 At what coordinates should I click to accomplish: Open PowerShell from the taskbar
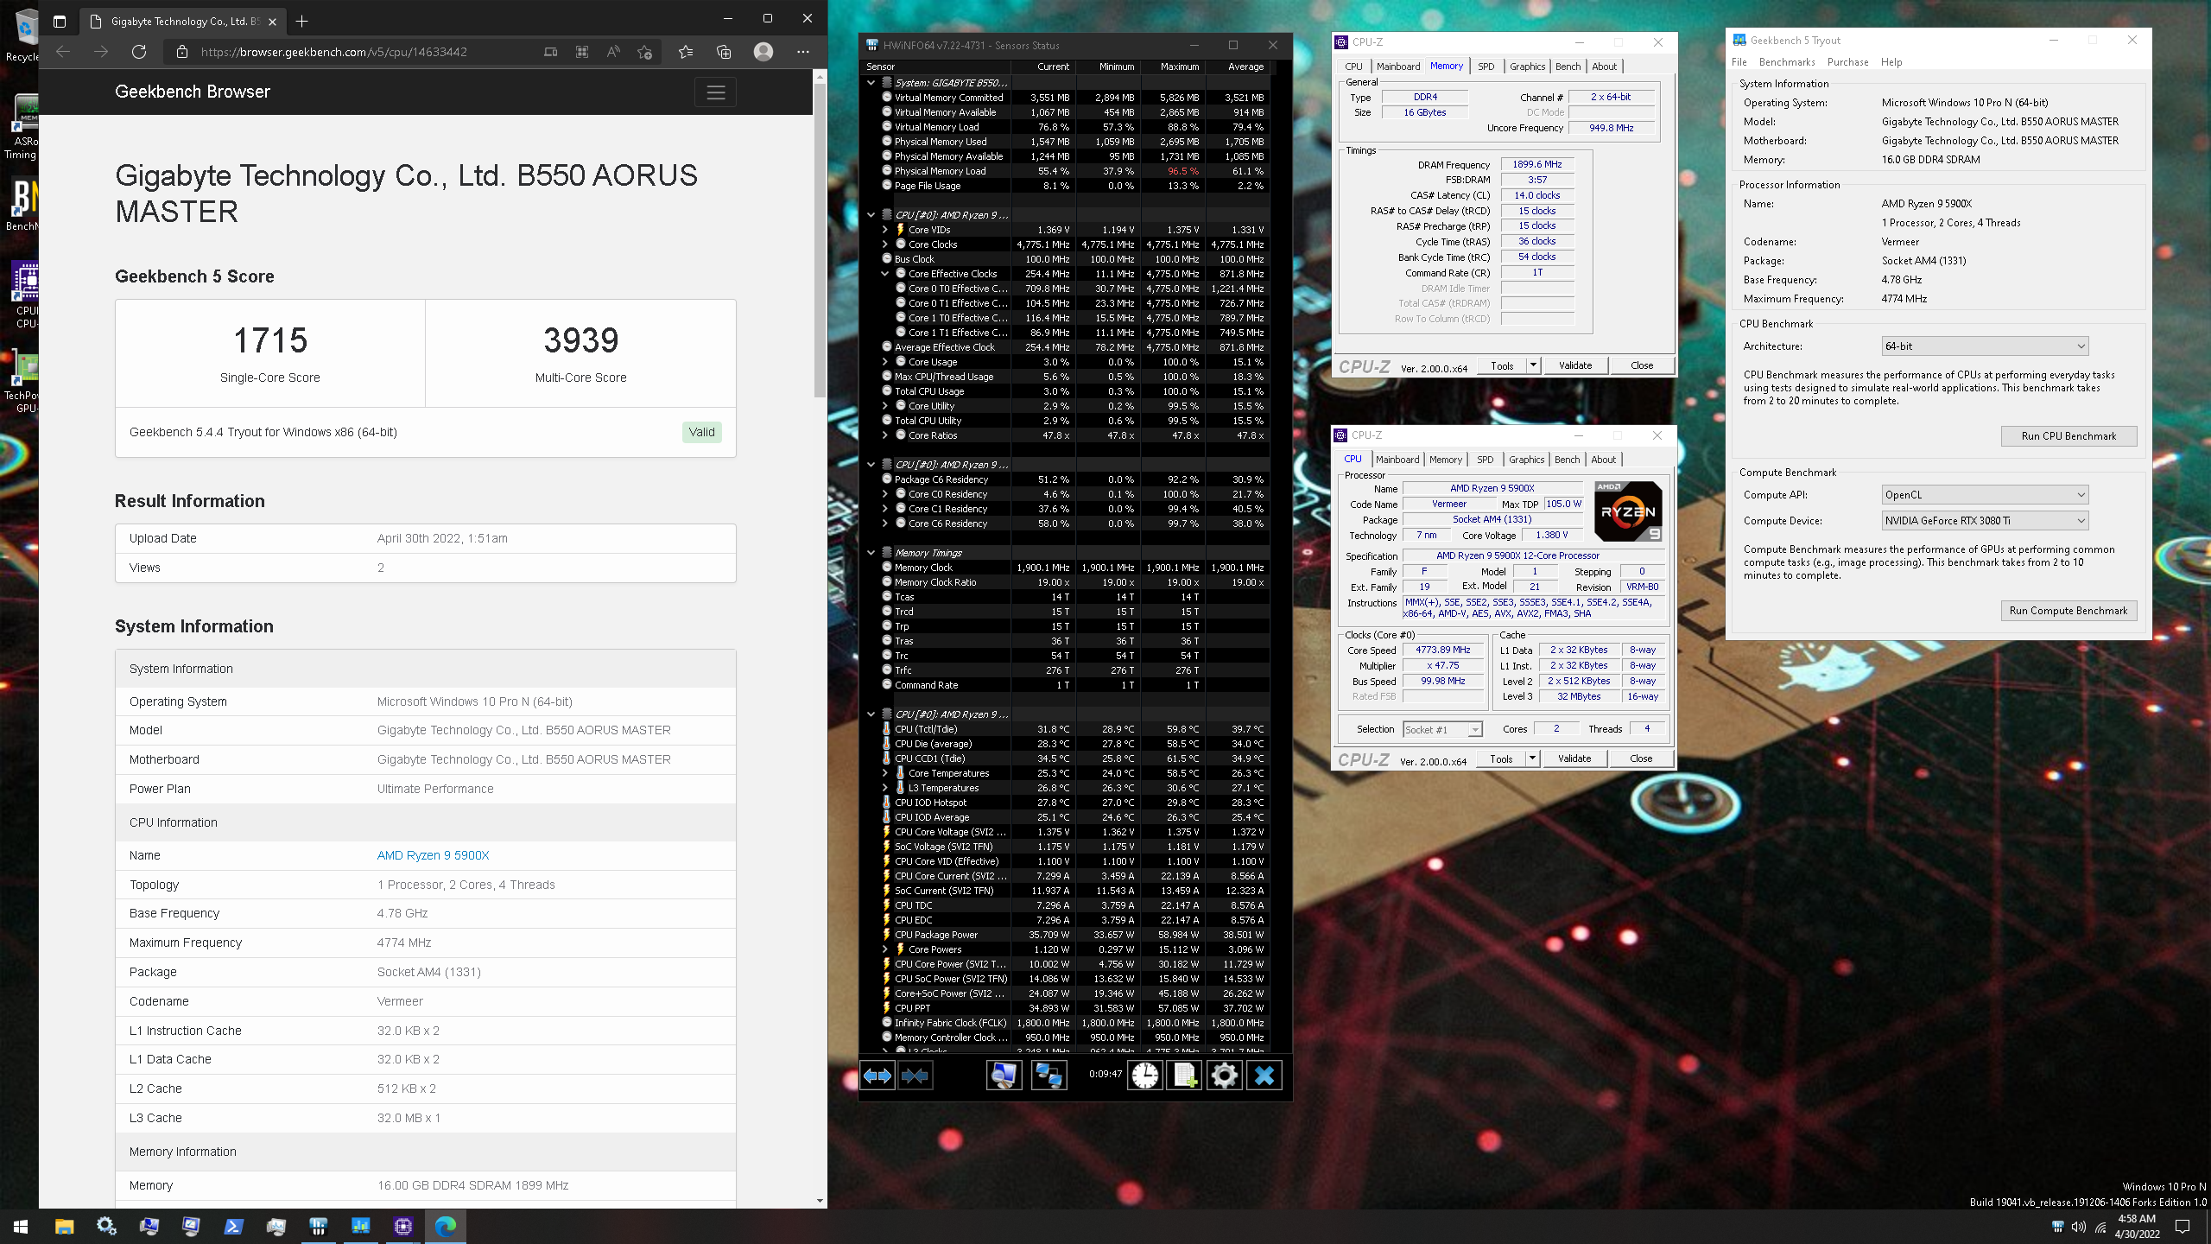(x=233, y=1226)
